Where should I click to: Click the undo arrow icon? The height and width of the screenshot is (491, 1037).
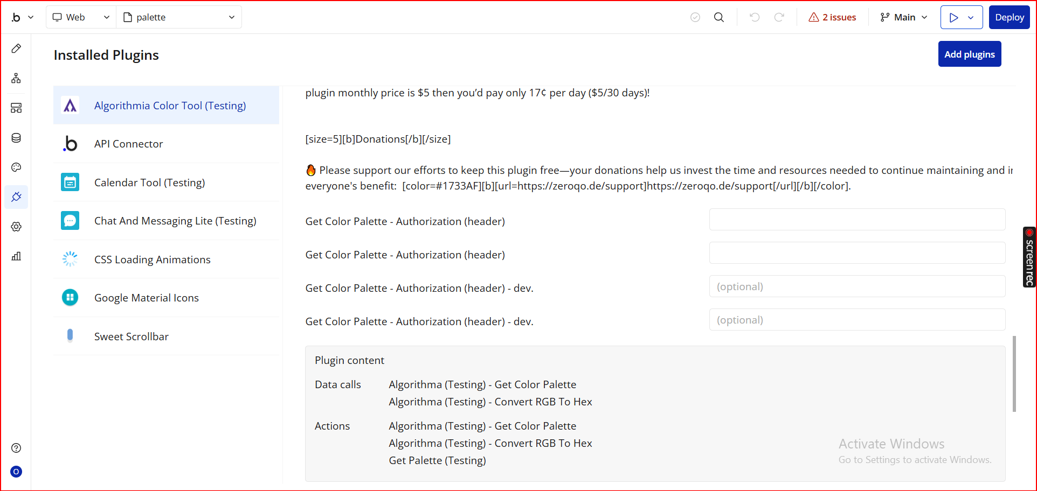tap(755, 17)
